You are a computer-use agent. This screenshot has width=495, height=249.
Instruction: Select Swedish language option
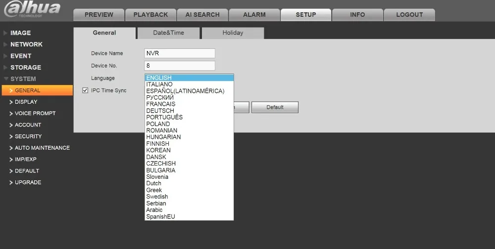189,197
